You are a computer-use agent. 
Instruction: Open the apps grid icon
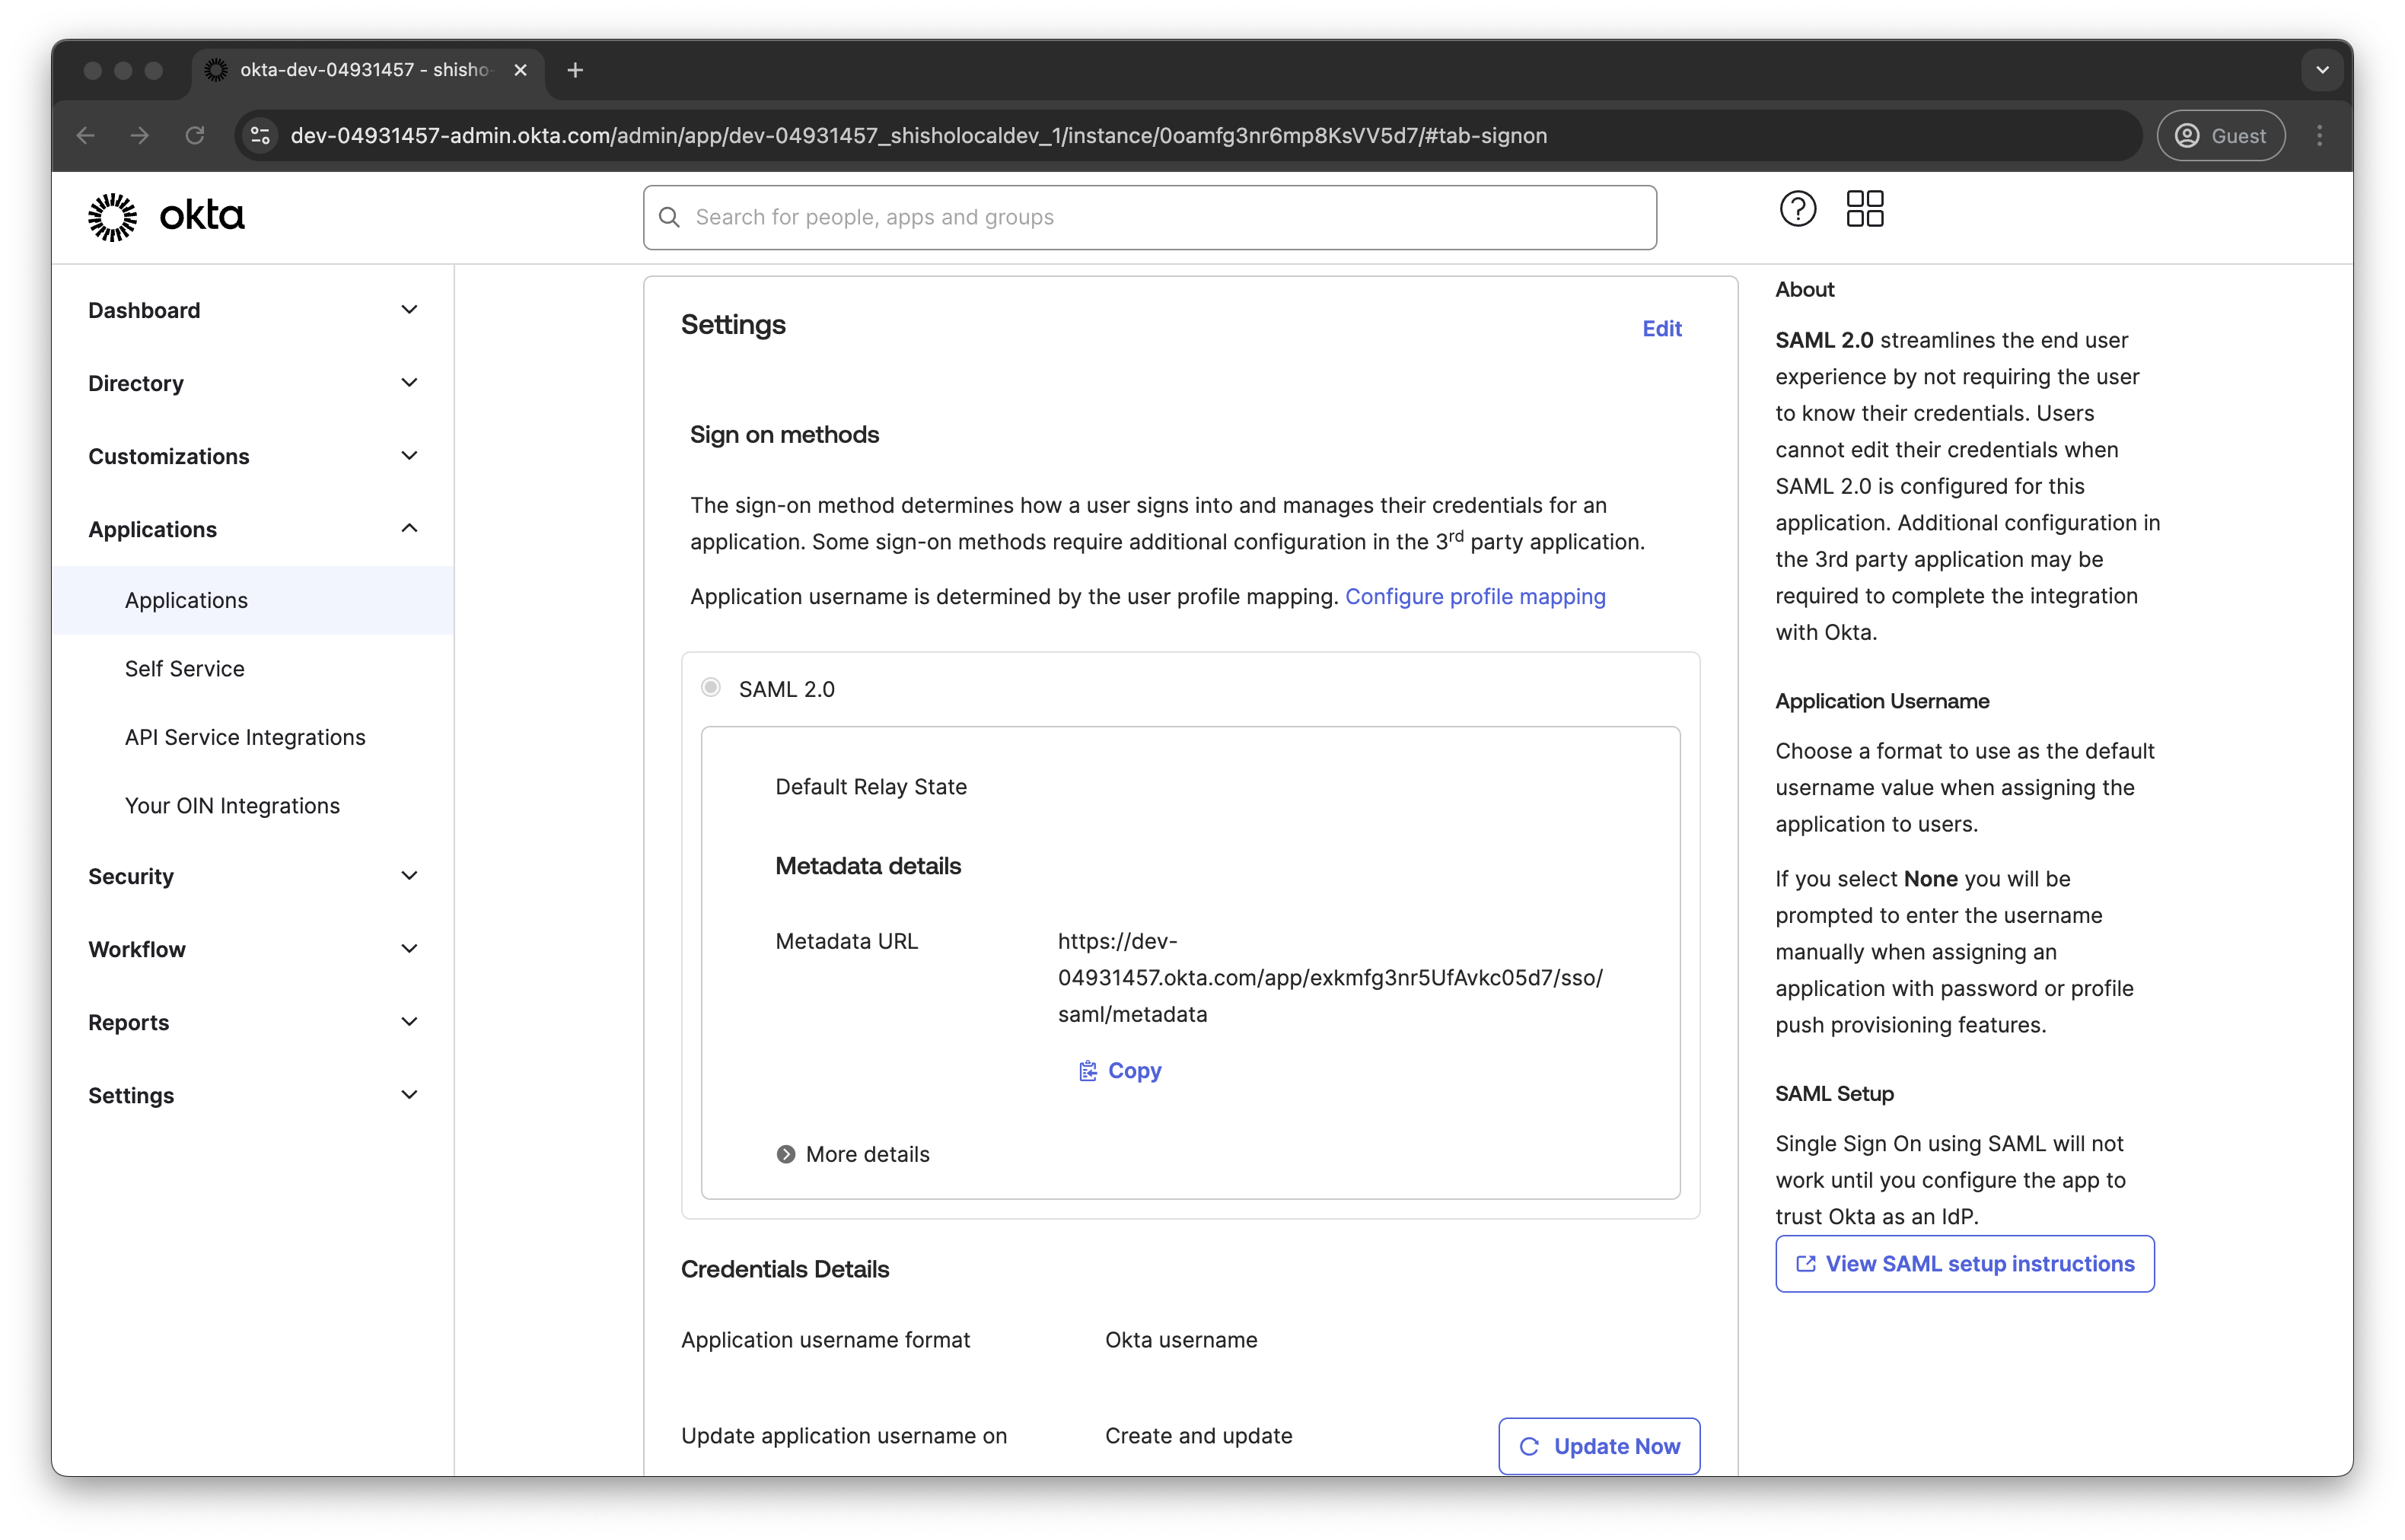(1864, 209)
